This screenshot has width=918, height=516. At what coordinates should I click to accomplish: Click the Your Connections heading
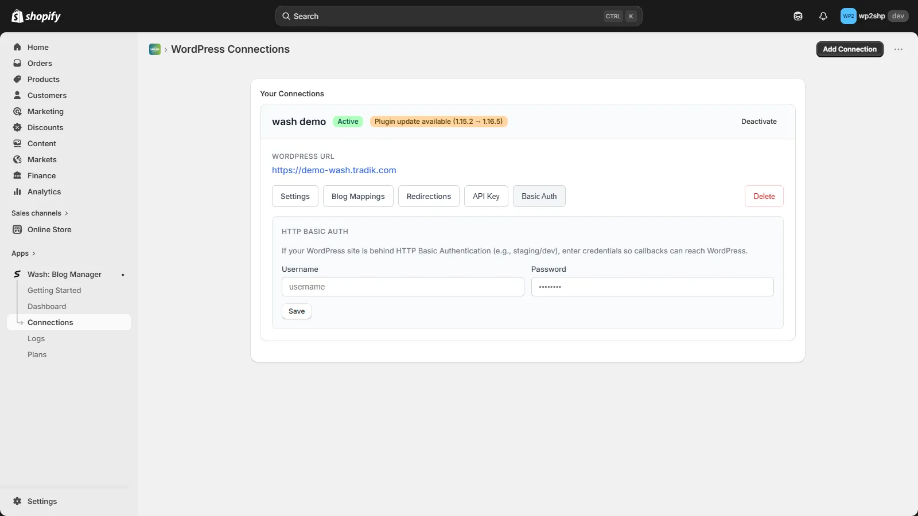coord(292,93)
